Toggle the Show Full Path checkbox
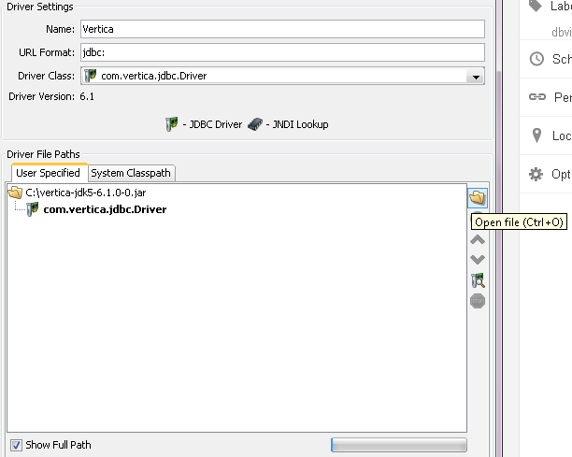The width and height of the screenshot is (572, 457). click(x=16, y=445)
